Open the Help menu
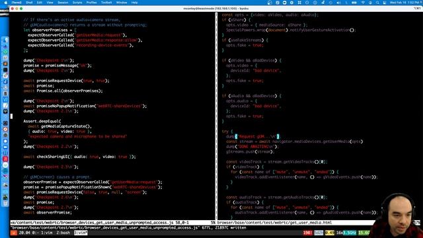This screenshot has height=238, width=423. (x=134, y=3)
